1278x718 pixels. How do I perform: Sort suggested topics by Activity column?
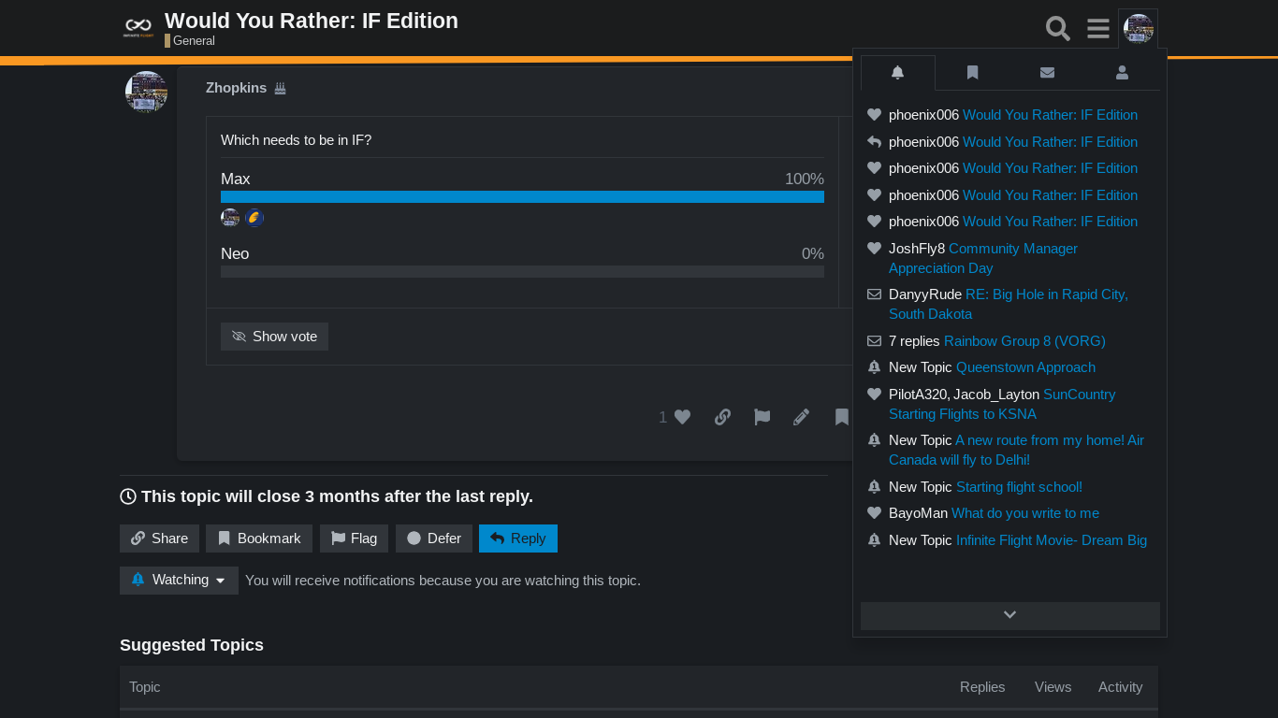click(x=1120, y=687)
